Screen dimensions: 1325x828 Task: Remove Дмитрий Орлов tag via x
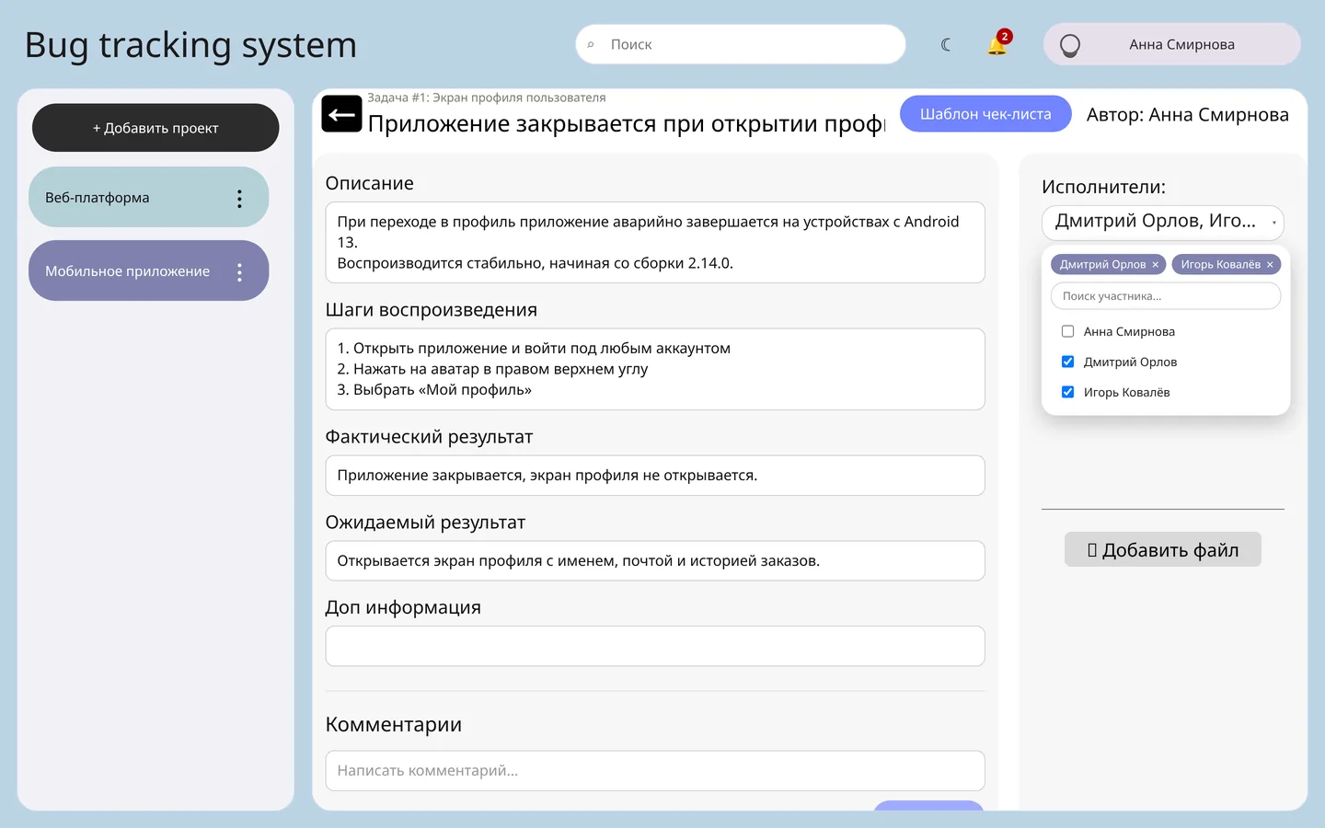point(1156,265)
